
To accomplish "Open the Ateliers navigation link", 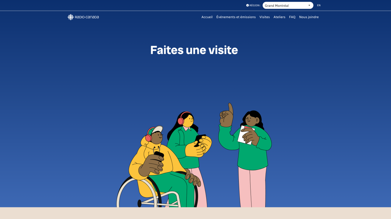I will (279, 17).
